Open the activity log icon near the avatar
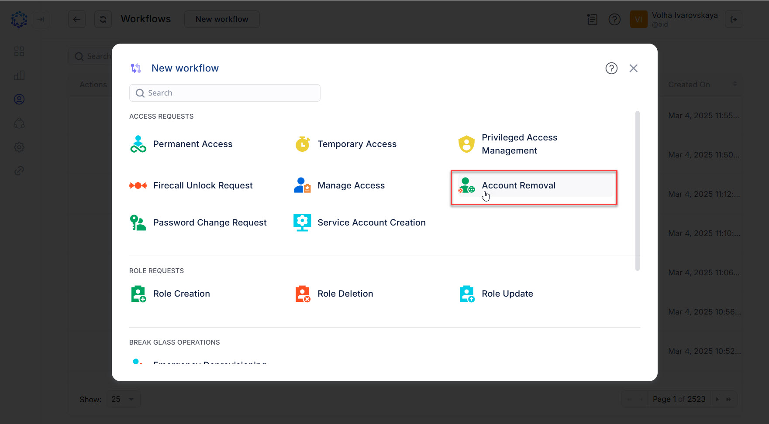 tap(592, 19)
